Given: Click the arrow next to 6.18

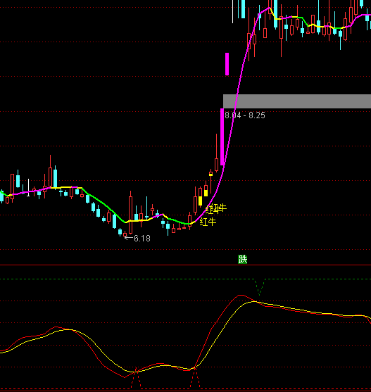Looking at the screenshot, I should pyautogui.click(x=129, y=237).
